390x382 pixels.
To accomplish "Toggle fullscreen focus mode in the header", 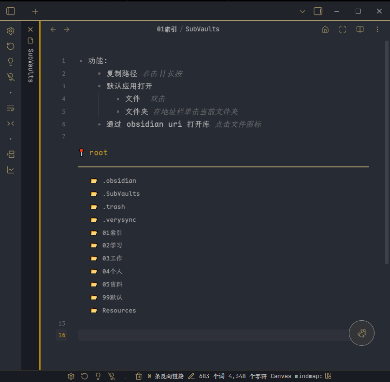I will [x=343, y=29].
